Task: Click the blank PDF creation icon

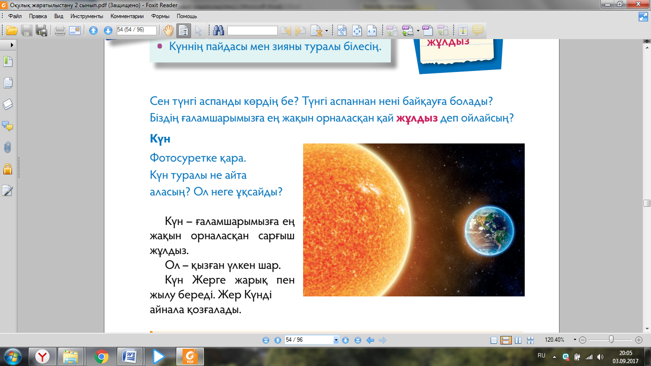Action: [x=428, y=30]
